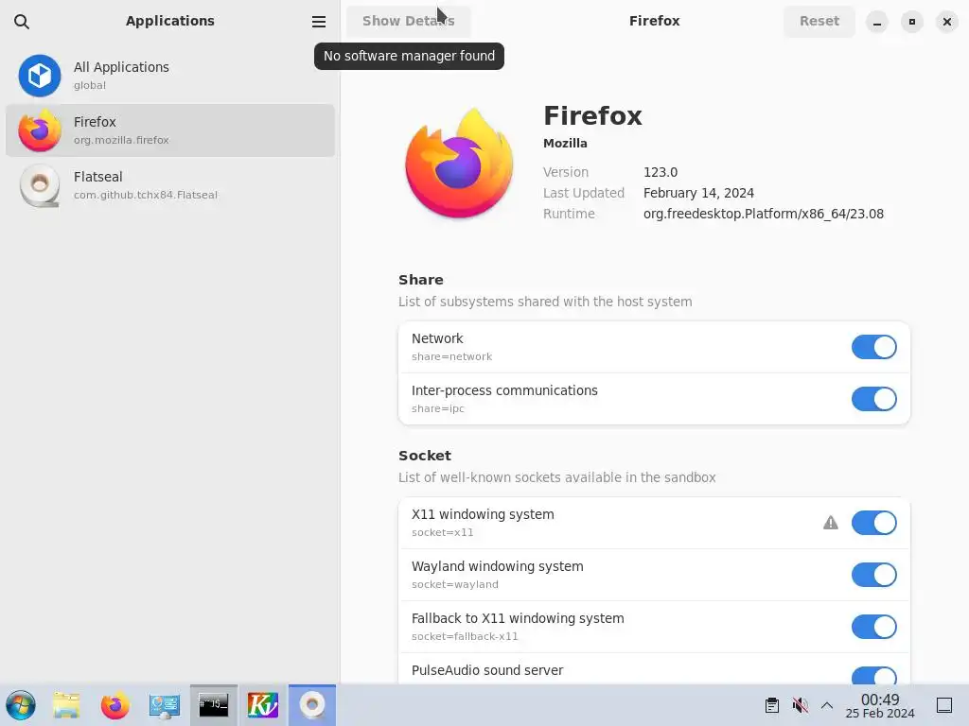Open the hamburger main menu
Viewport: 969px width, 726px height.
coord(318,22)
